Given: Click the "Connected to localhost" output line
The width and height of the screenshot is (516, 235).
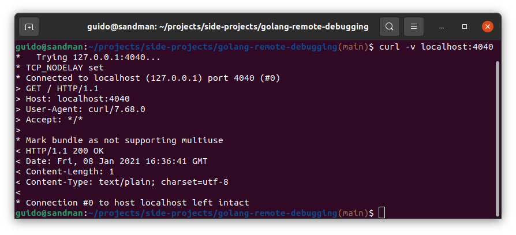Looking at the screenshot, I should pos(152,78).
